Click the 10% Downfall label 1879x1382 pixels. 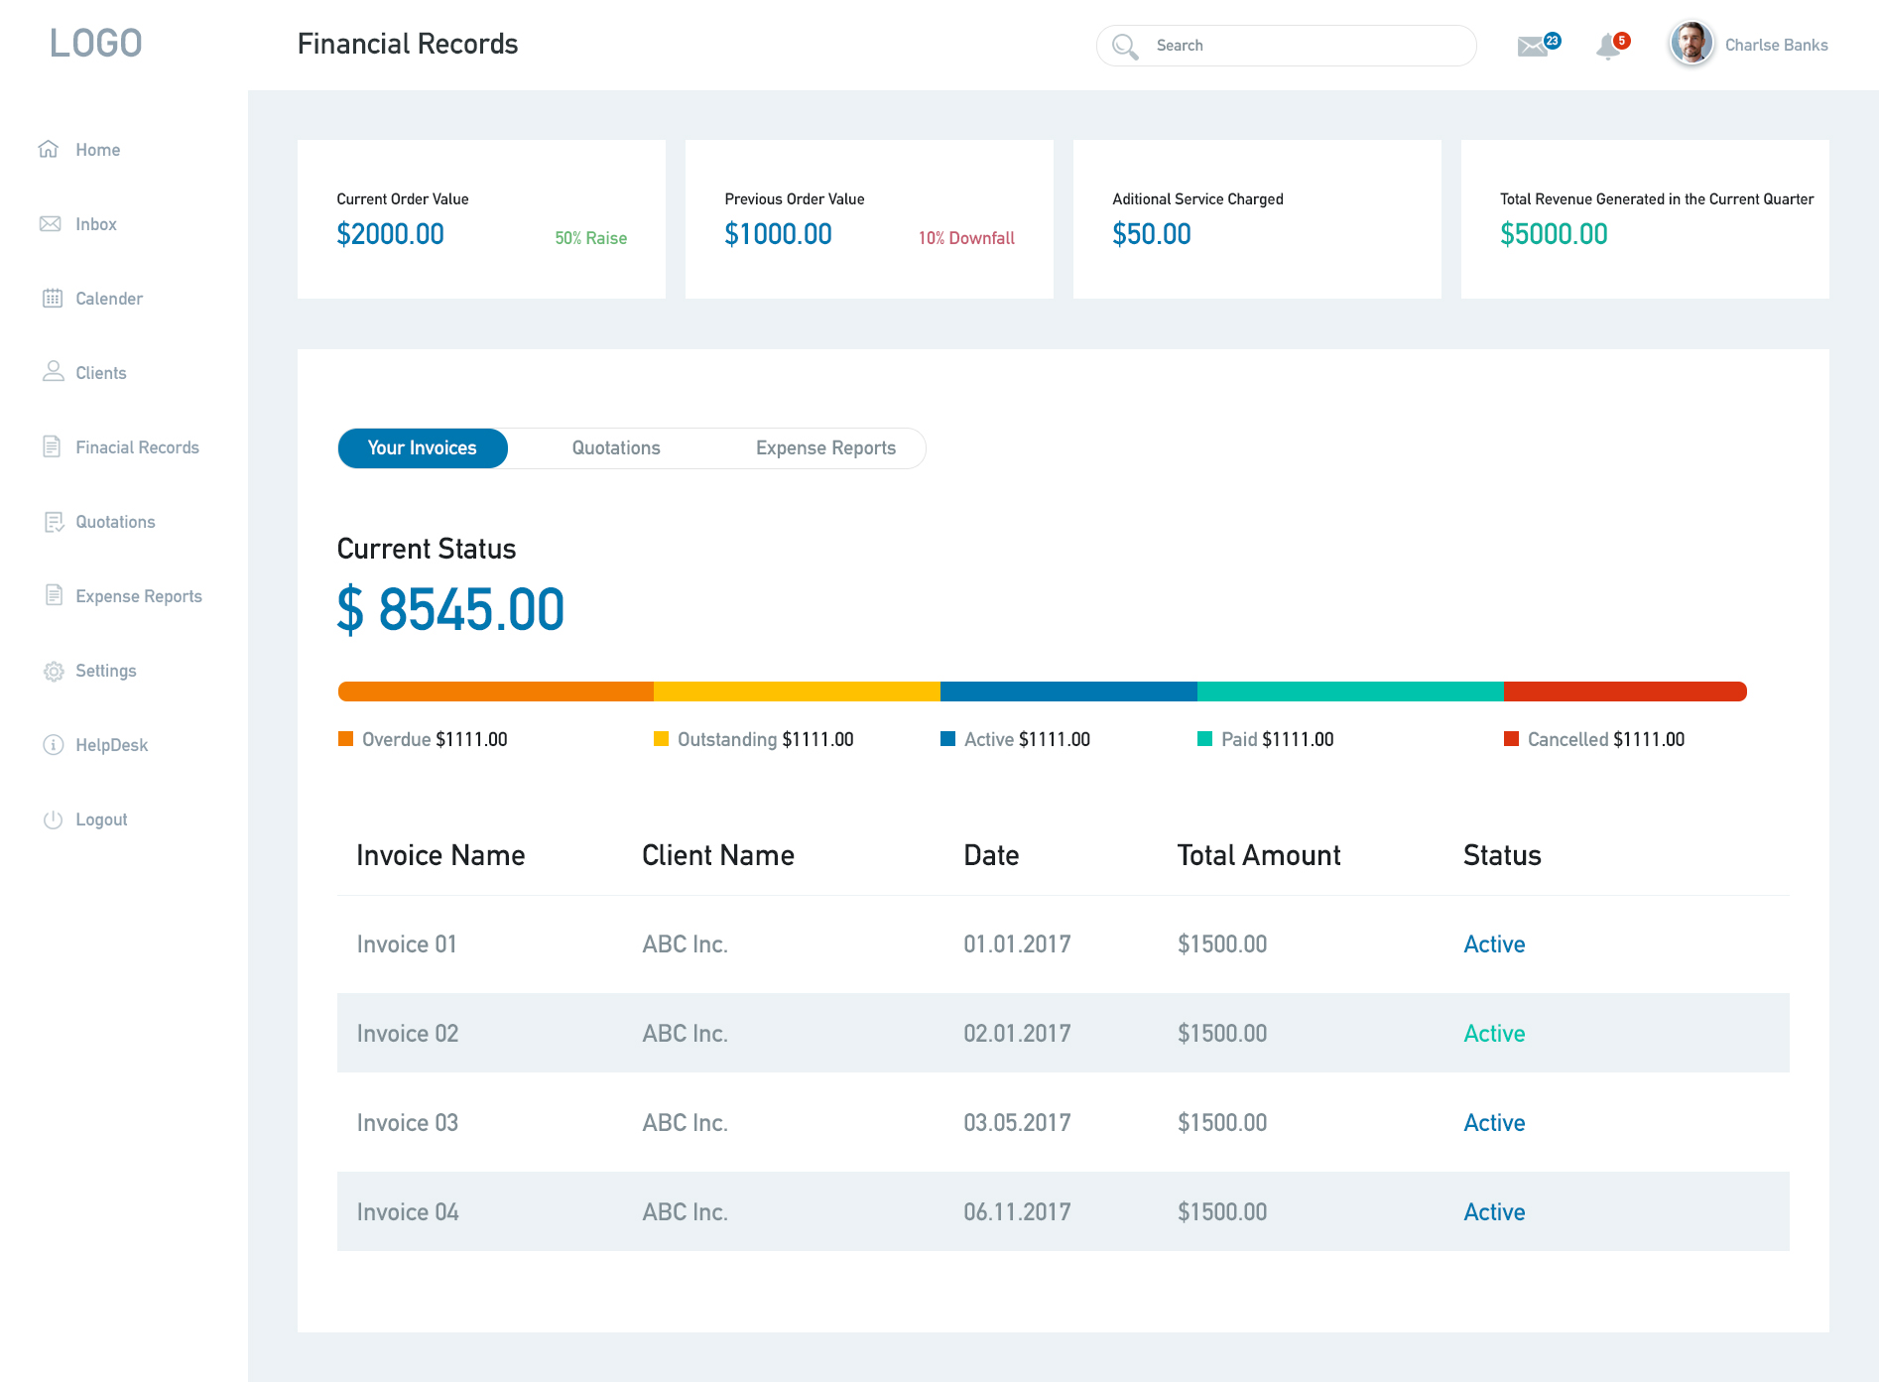tap(966, 238)
